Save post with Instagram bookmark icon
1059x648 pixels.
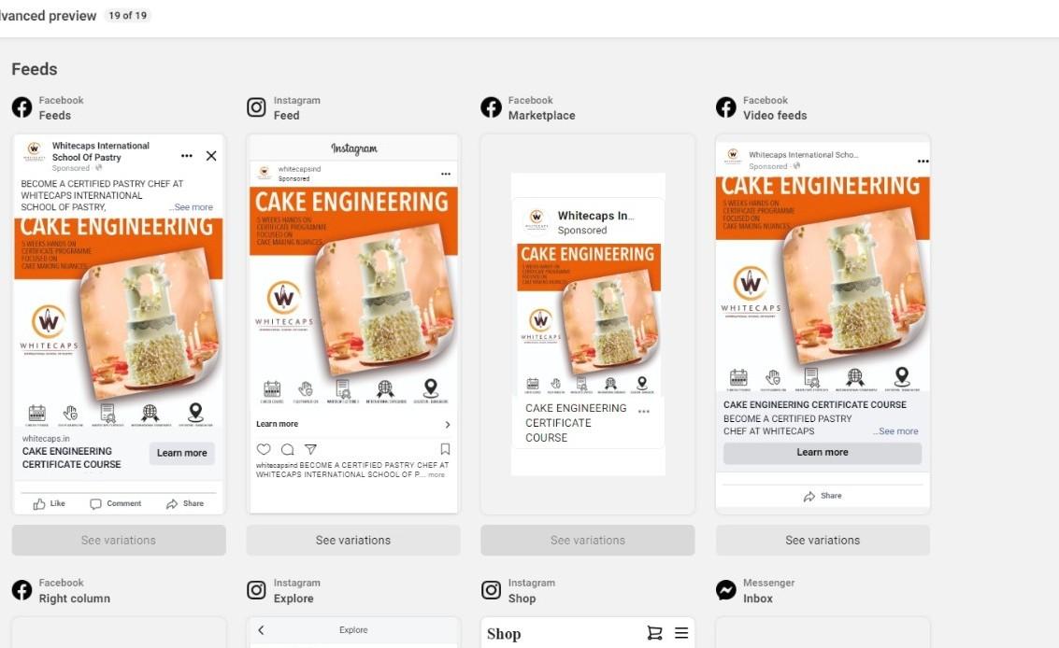445,449
